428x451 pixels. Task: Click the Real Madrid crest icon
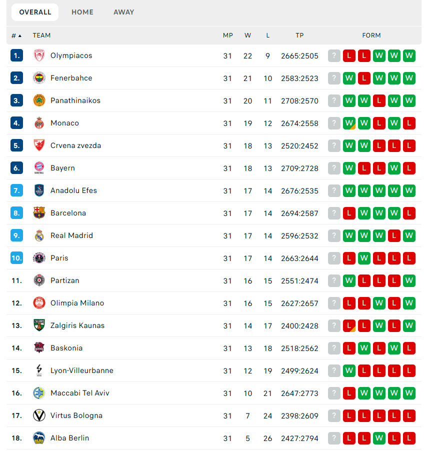point(39,235)
